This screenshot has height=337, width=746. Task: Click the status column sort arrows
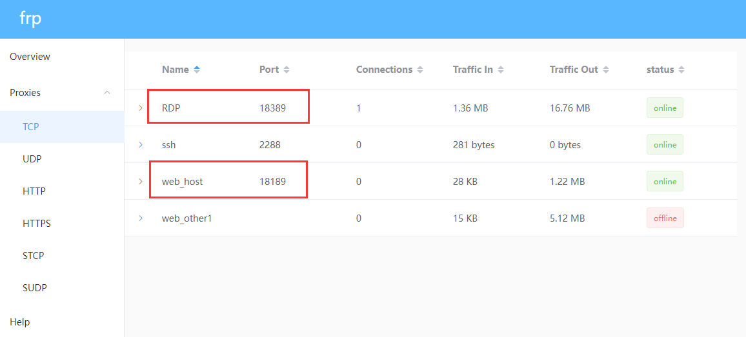[681, 70]
